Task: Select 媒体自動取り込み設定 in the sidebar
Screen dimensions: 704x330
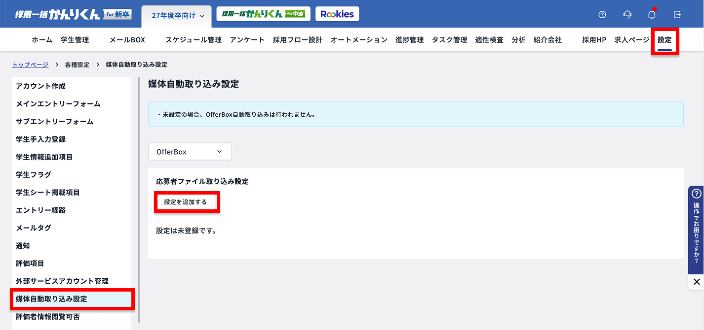Action: pos(72,299)
